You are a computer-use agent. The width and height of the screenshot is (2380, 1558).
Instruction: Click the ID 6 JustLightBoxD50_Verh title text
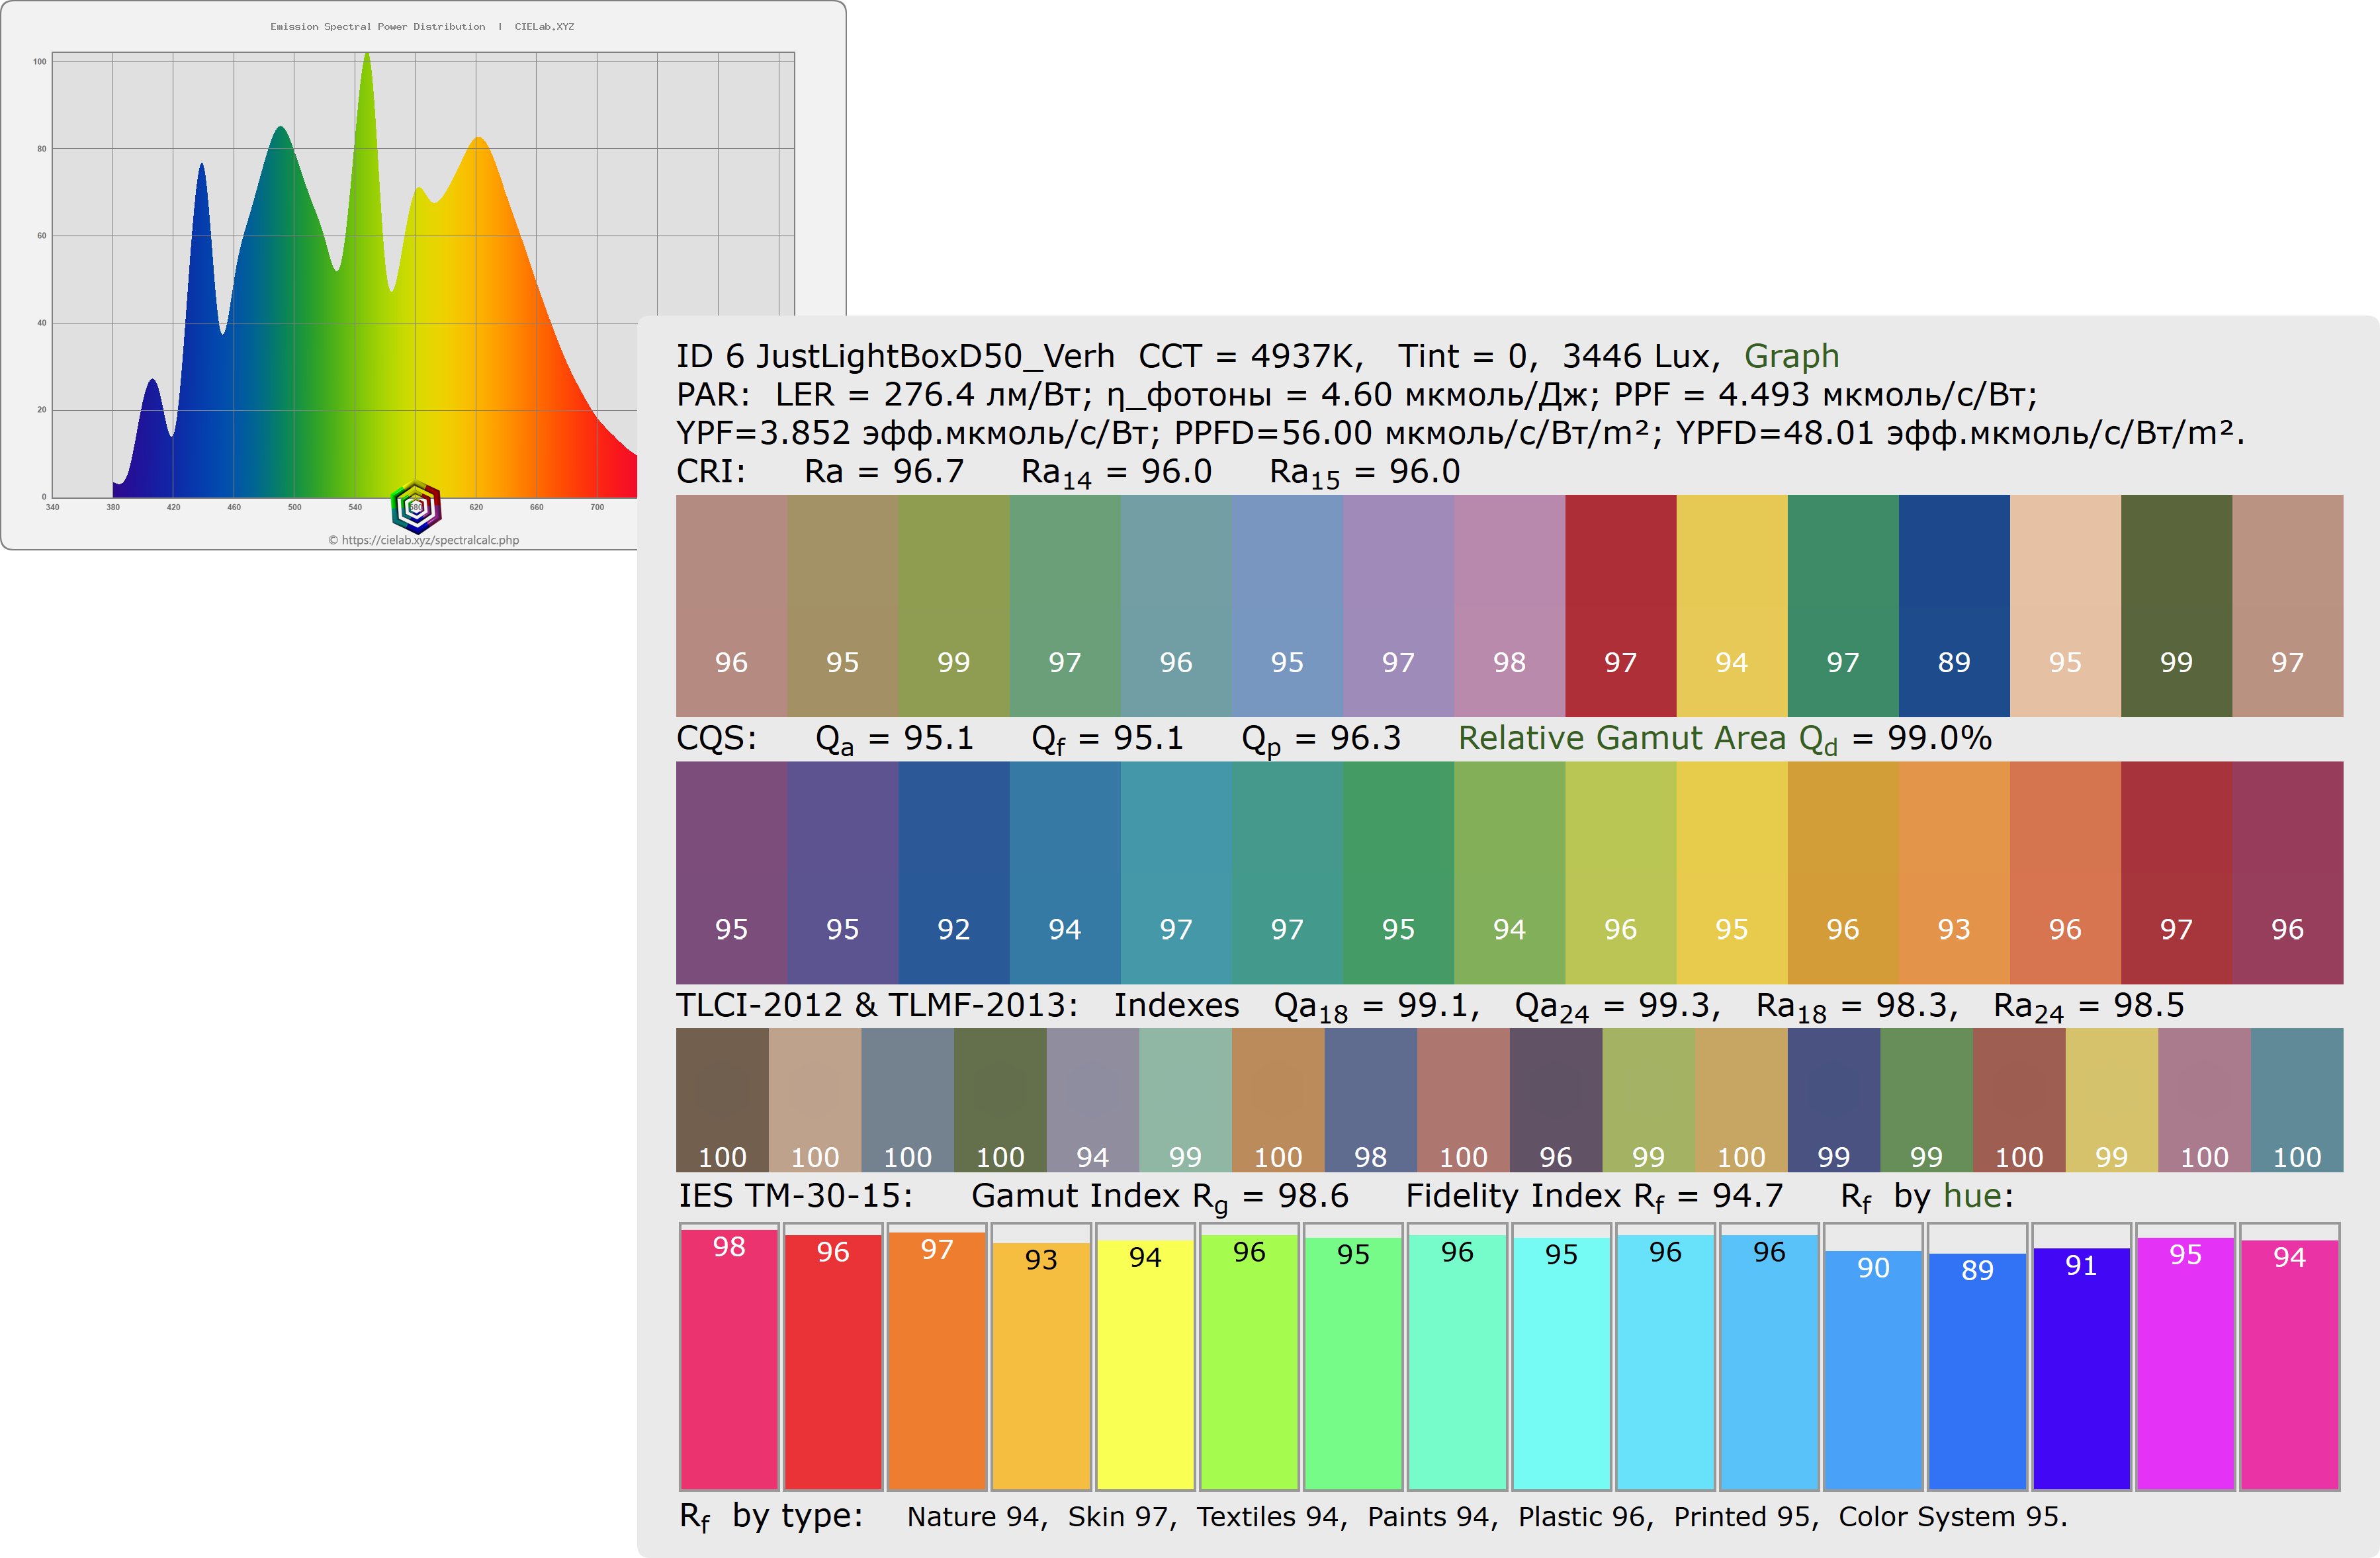(895, 356)
